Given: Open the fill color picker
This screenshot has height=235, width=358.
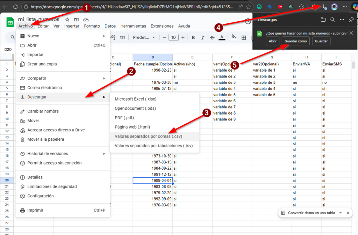Looking at the screenshot, I should pyautogui.click(x=234, y=37).
